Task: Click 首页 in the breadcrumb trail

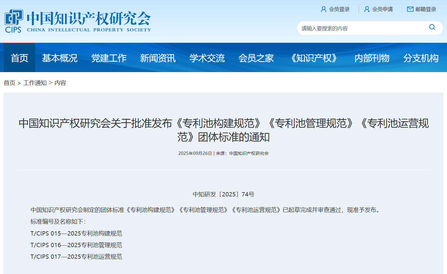Action: click(x=9, y=83)
